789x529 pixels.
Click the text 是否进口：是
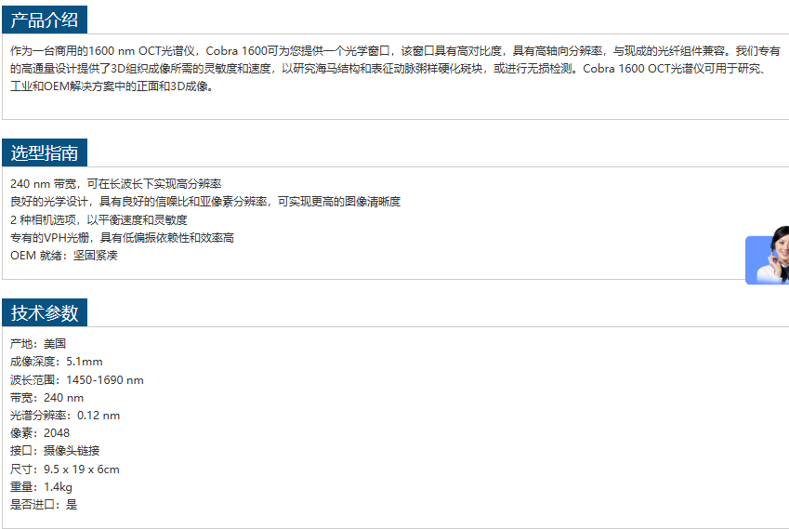44,504
